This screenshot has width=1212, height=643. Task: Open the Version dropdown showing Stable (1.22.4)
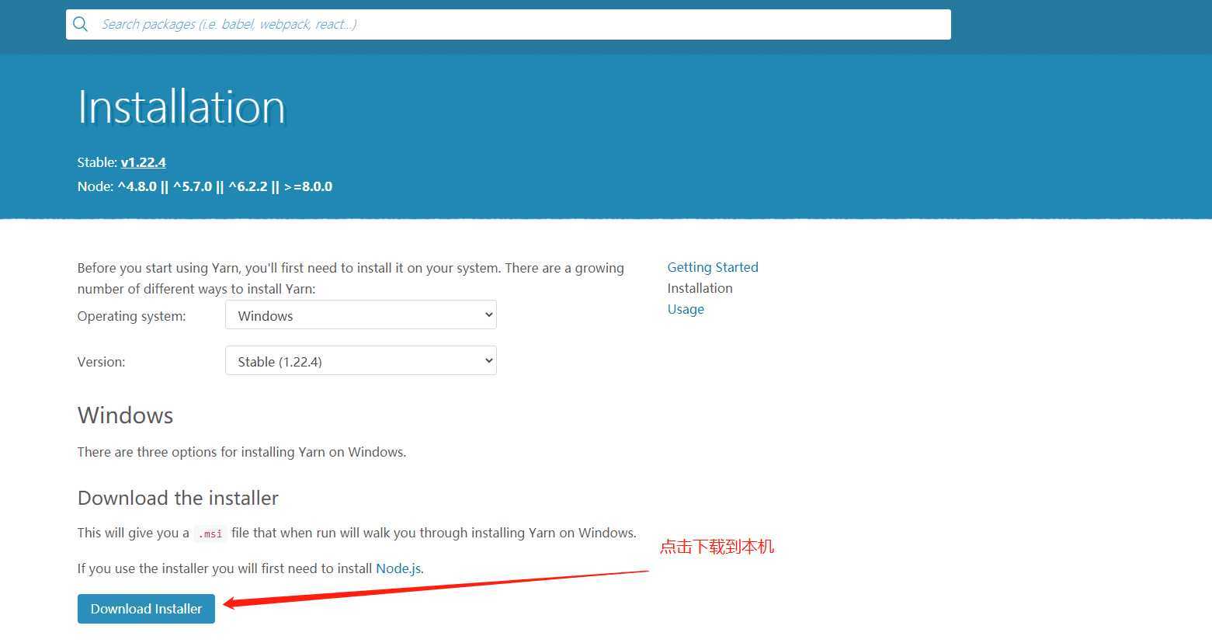(x=361, y=361)
